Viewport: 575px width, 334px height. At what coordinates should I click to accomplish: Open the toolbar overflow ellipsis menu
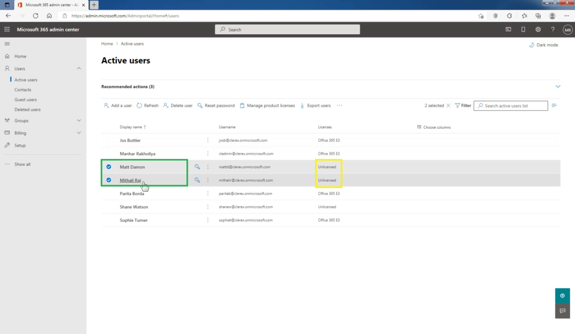point(339,105)
